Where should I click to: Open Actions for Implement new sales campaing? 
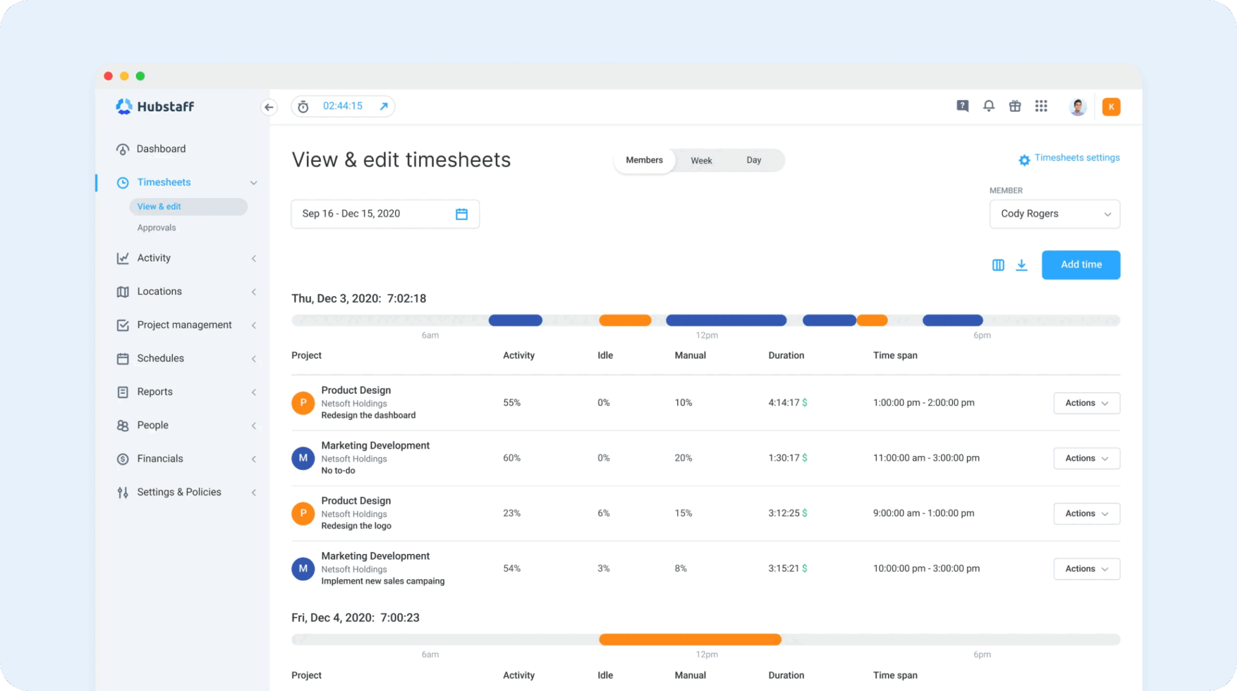(x=1087, y=569)
